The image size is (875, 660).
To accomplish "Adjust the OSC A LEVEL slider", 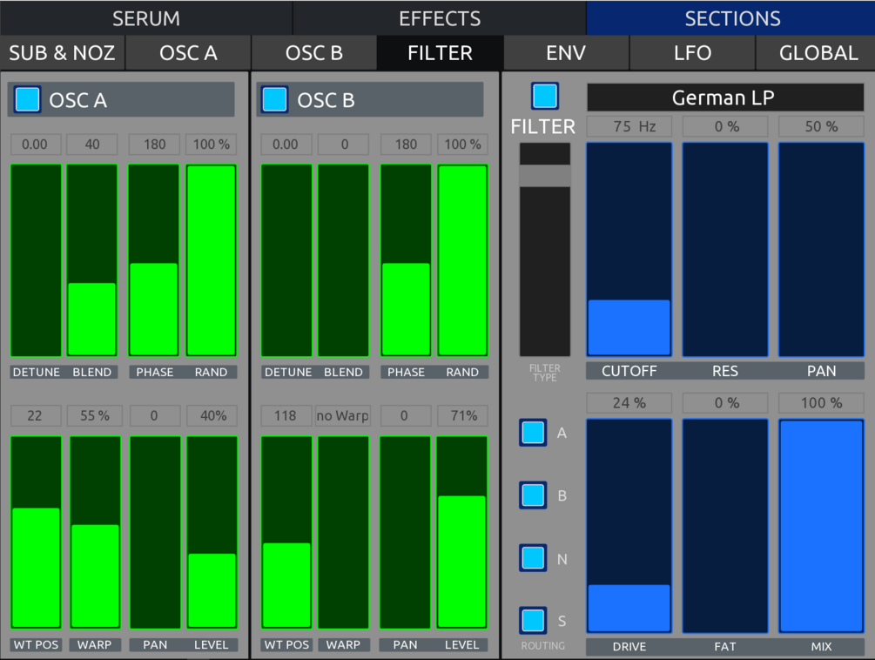I will tap(212, 532).
